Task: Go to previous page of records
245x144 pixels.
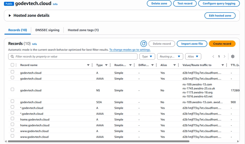Action: (213, 57)
